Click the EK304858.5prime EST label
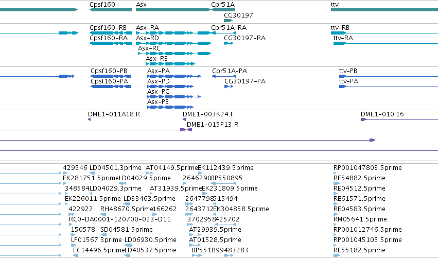438x258 pixels. click(x=241, y=210)
